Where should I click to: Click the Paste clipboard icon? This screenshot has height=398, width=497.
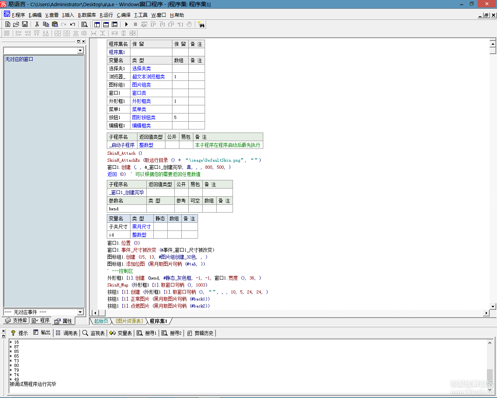55,24
